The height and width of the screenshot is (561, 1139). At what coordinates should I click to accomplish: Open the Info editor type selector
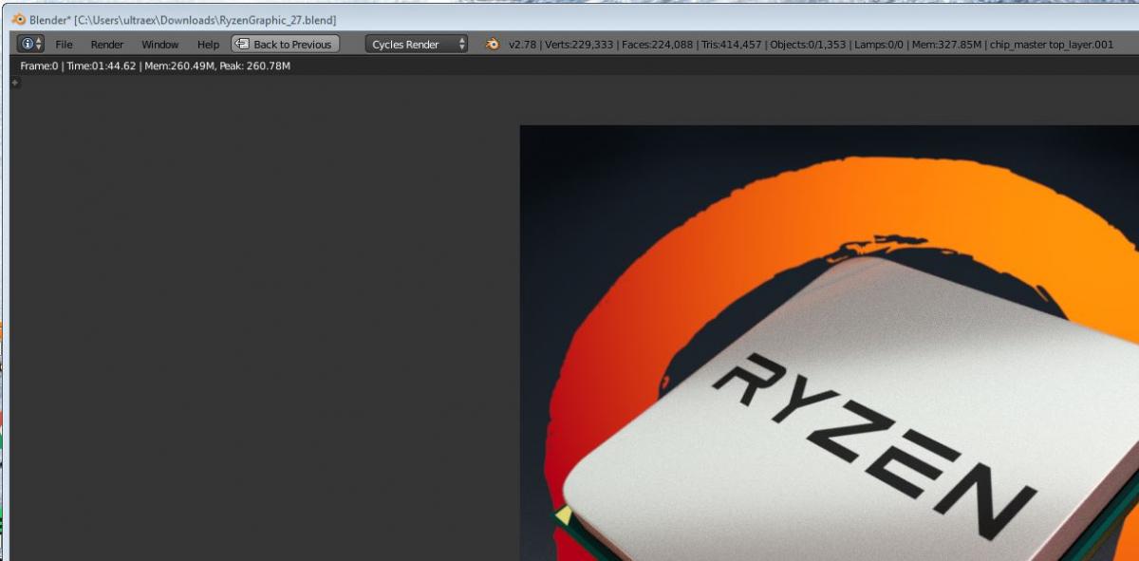pyautogui.click(x=30, y=44)
